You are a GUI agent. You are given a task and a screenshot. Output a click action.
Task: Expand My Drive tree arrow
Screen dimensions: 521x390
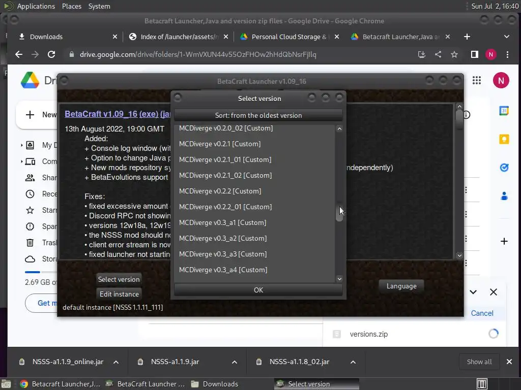pos(21,145)
